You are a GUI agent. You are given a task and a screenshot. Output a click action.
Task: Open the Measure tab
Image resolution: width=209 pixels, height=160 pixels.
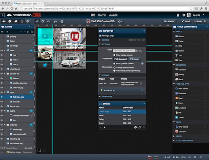pos(113,15)
